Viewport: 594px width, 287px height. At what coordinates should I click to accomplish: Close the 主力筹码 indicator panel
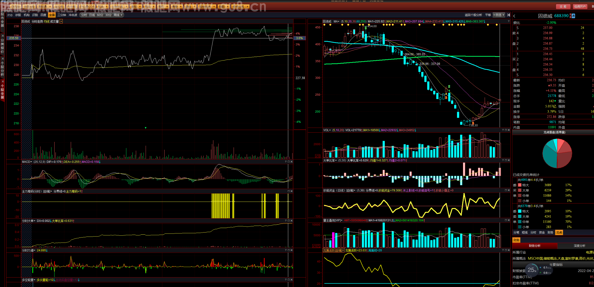(291, 191)
